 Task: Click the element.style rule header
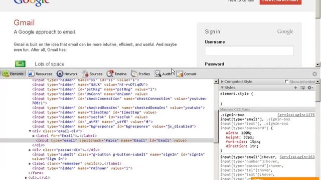click(x=237, y=93)
